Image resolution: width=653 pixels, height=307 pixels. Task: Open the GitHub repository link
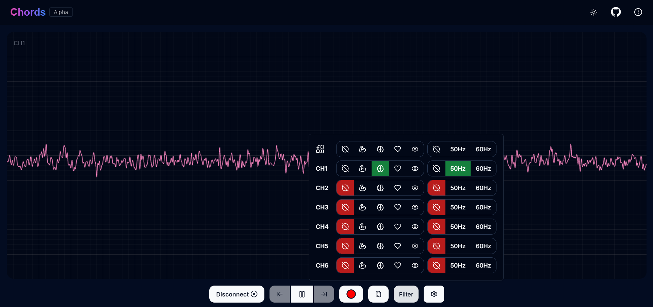[x=616, y=12]
